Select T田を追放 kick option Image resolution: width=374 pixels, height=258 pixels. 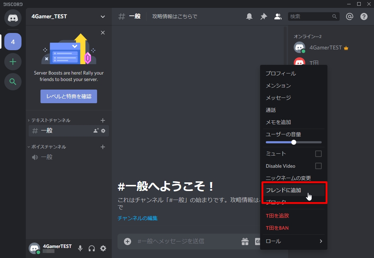(x=294, y=216)
